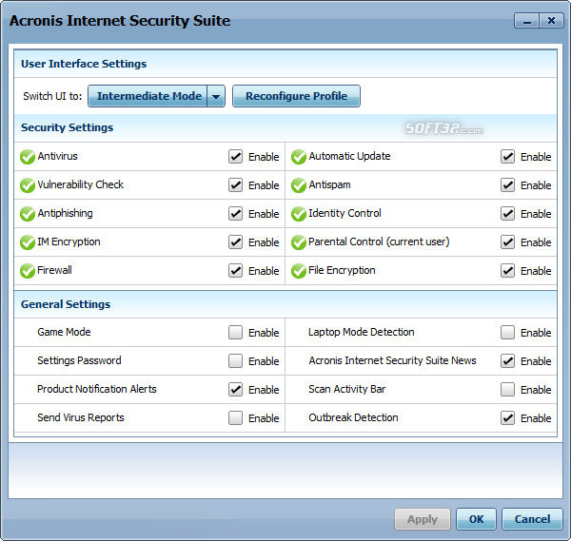
Task: Click the Vulnerability Check label
Action: pos(81,184)
